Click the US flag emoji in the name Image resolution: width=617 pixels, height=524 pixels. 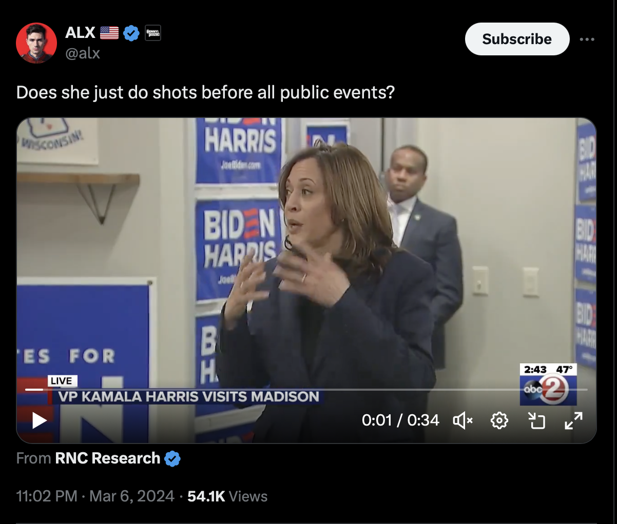pos(109,33)
